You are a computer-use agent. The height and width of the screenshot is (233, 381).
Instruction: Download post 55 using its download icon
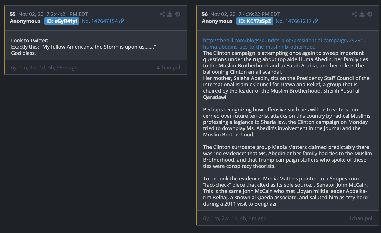pyautogui.click(x=170, y=14)
